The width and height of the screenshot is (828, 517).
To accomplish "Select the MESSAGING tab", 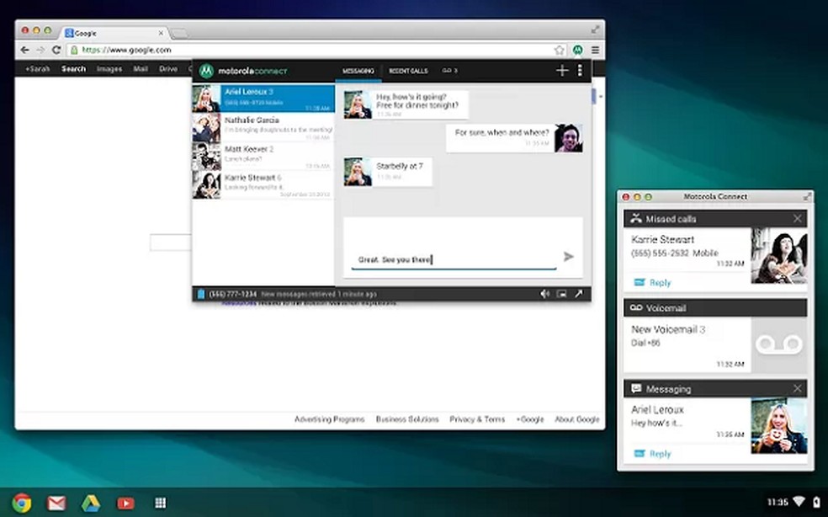I will point(358,71).
